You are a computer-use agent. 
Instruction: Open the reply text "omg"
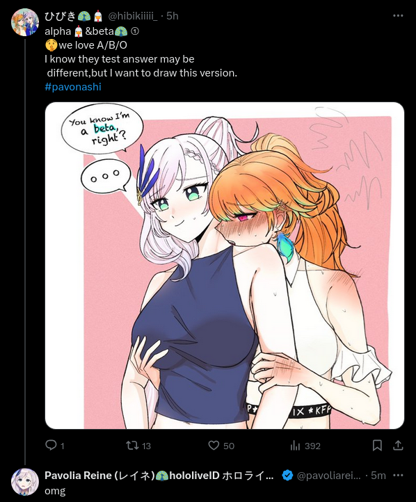click(55, 491)
